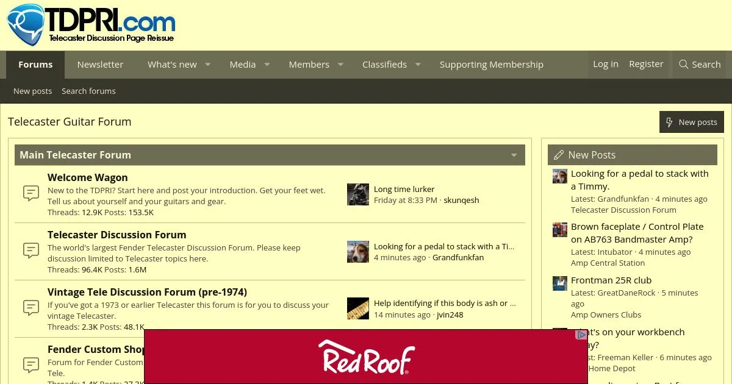Open avatar beside 'Frontman 25R club' sidebar post
The image size is (732, 384).
(x=560, y=283)
